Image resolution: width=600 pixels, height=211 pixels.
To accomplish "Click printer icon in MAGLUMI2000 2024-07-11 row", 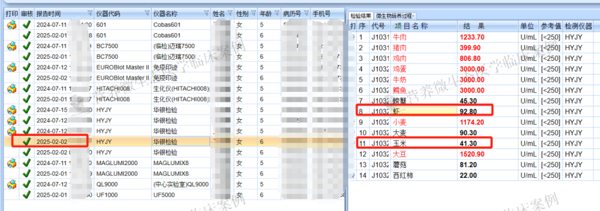I will [x=12, y=163].
